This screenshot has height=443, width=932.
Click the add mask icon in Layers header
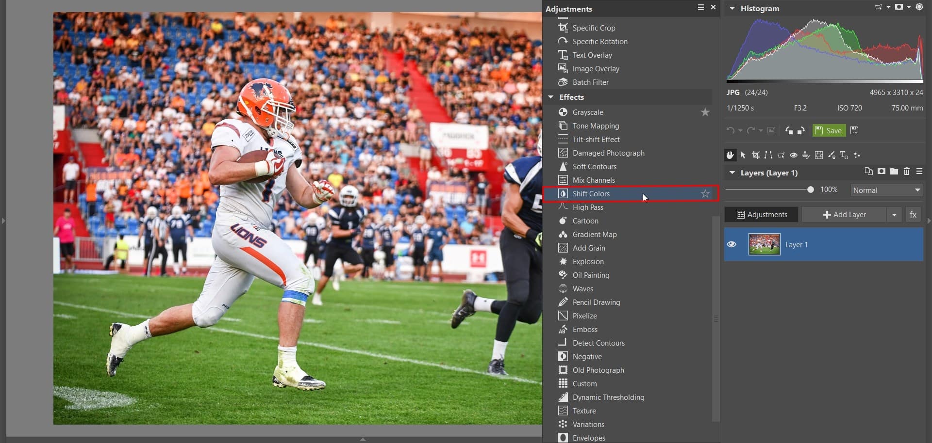(881, 172)
